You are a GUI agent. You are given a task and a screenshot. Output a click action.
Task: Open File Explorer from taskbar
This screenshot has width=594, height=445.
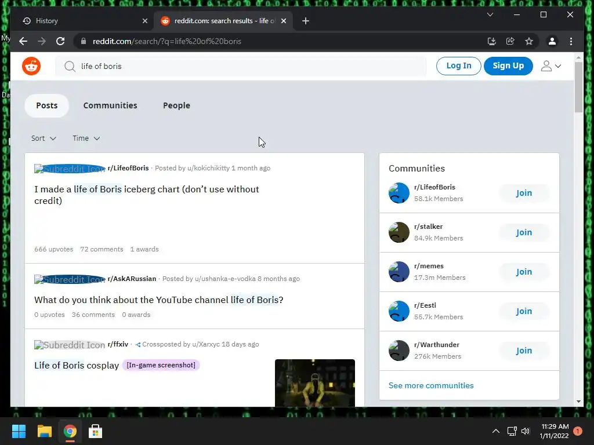click(44, 431)
